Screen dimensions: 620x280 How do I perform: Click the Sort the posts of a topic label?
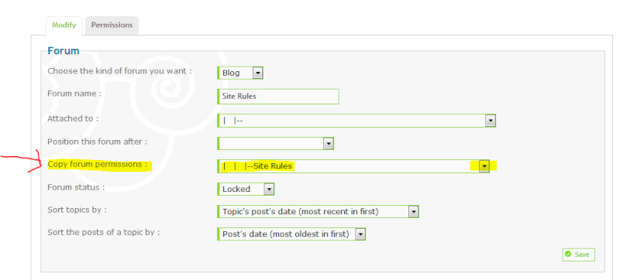pos(104,233)
